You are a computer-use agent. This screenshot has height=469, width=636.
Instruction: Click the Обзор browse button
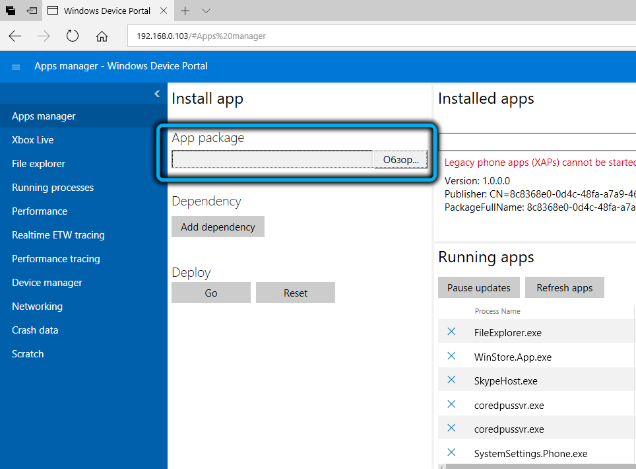(x=400, y=160)
